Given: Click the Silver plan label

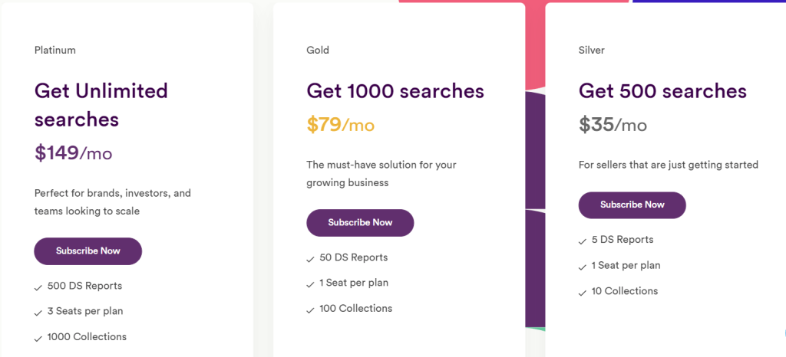Looking at the screenshot, I should tap(592, 50).
